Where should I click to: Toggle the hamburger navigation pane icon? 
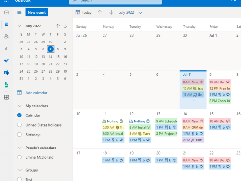pyautogui.click(x=19, y=12)
